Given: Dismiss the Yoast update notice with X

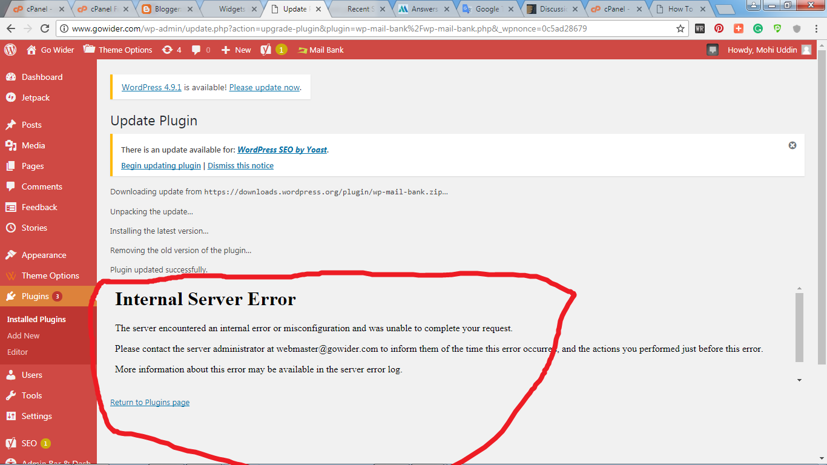Looking at the screenshot, I should 792,145.
